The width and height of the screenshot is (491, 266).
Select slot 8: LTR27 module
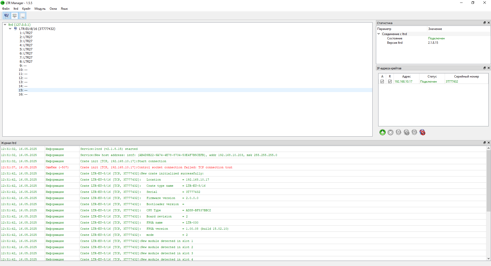coord(26,61)
